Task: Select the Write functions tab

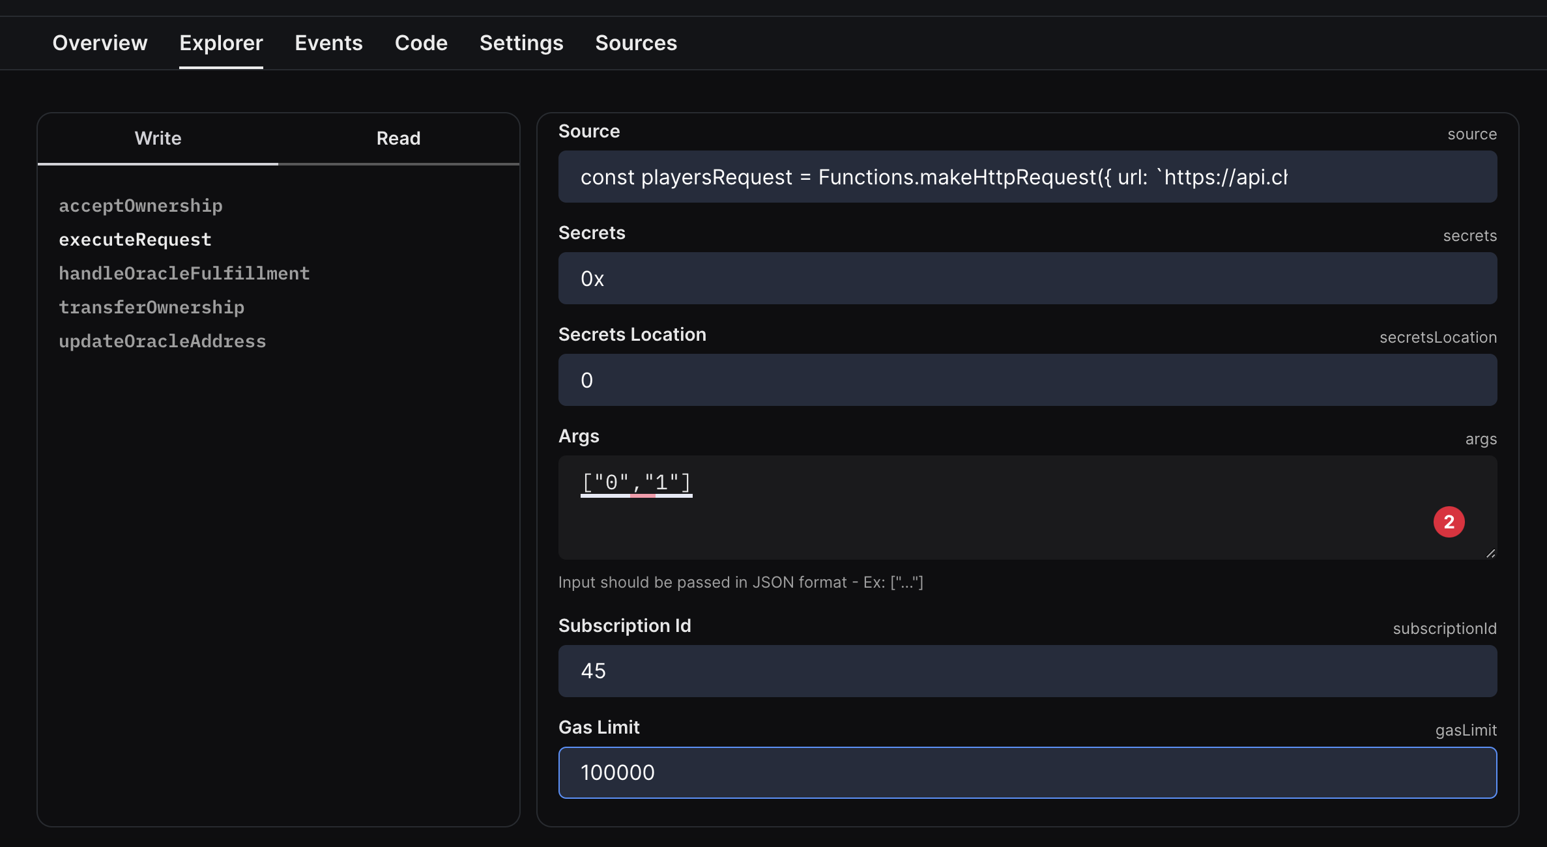Action: [158, 138]
